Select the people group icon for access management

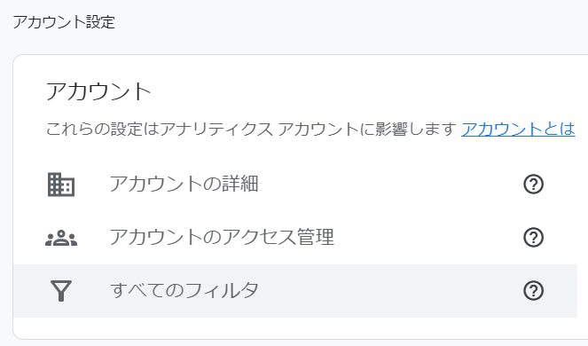click(x=61, y=238)
